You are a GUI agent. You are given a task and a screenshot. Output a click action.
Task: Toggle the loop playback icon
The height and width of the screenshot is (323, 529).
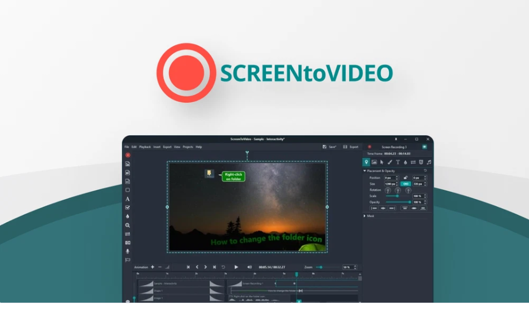(x=223, y=267)
